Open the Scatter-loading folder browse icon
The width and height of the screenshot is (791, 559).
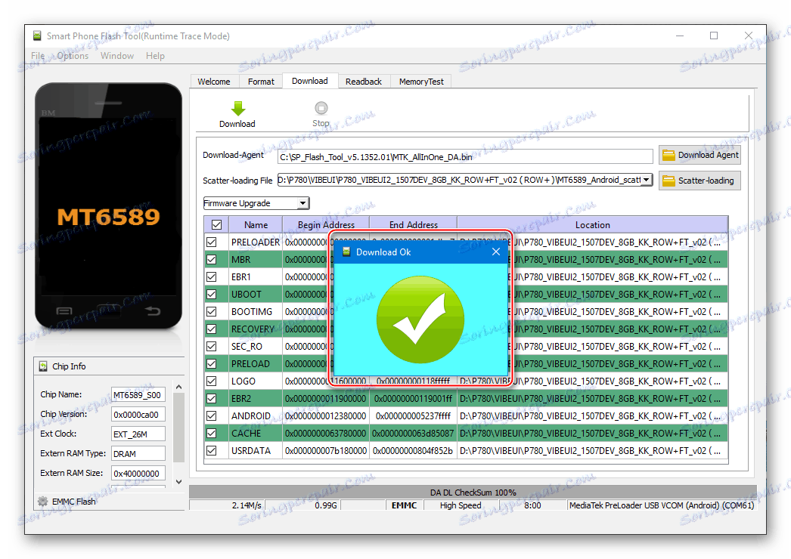pyautogui.click(x=668, y=181)
